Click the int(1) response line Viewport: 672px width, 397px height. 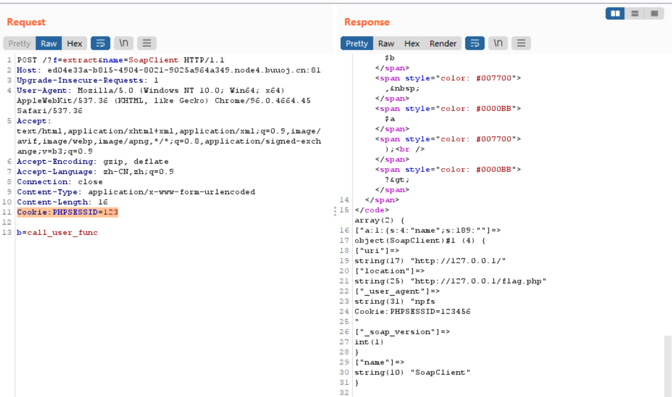[x=369, y=342]
